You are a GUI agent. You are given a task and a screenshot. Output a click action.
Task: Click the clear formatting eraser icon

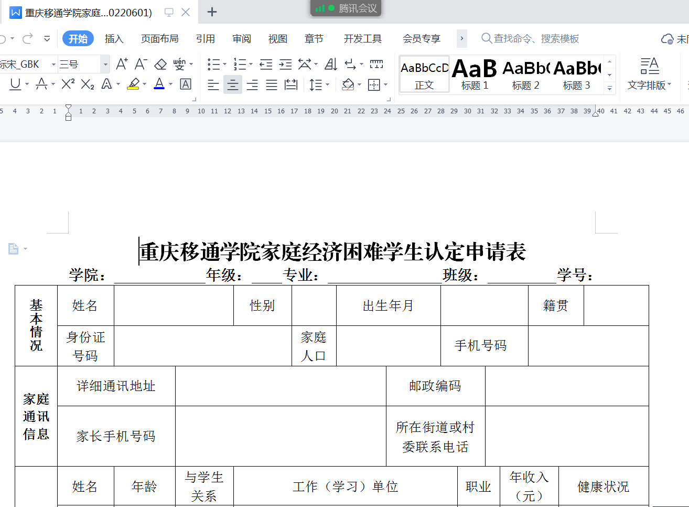pos(160,65)
